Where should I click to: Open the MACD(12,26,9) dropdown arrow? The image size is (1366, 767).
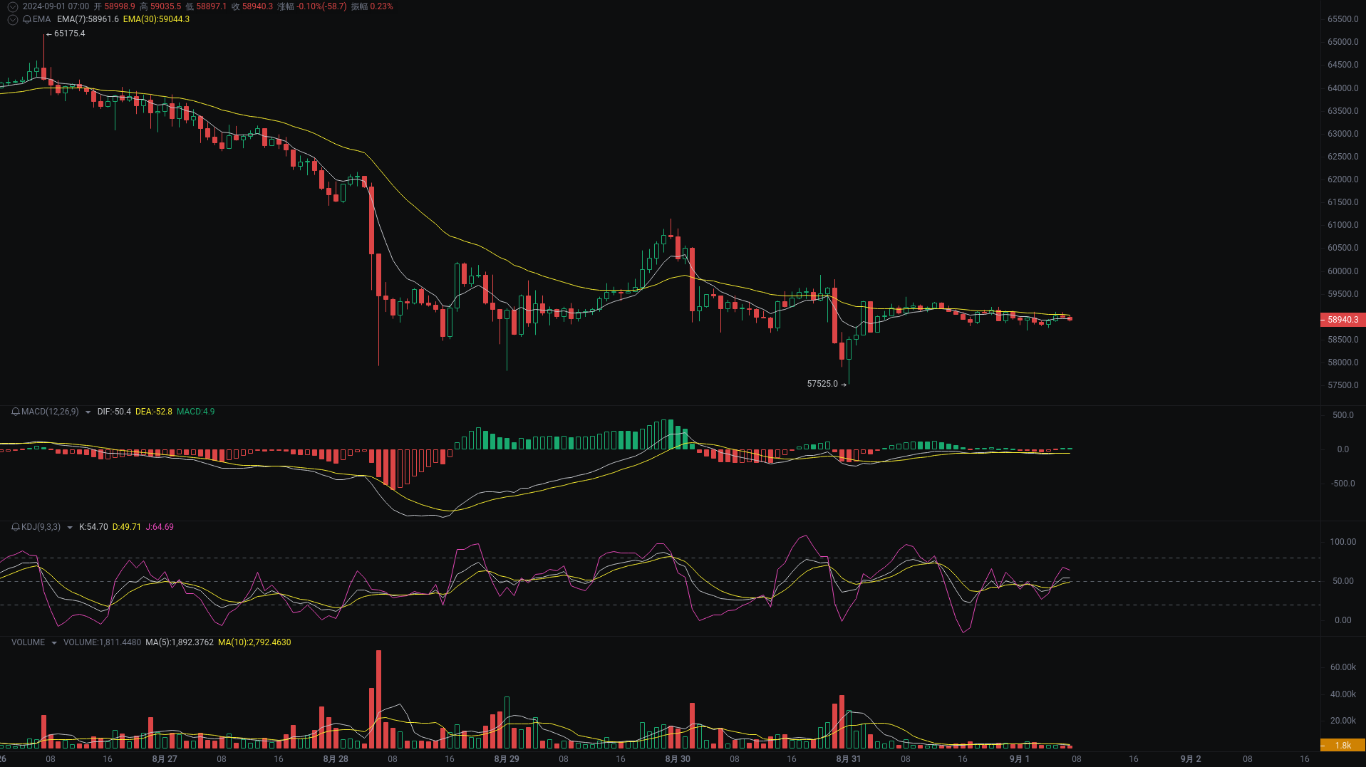click(x=88, y=412)
